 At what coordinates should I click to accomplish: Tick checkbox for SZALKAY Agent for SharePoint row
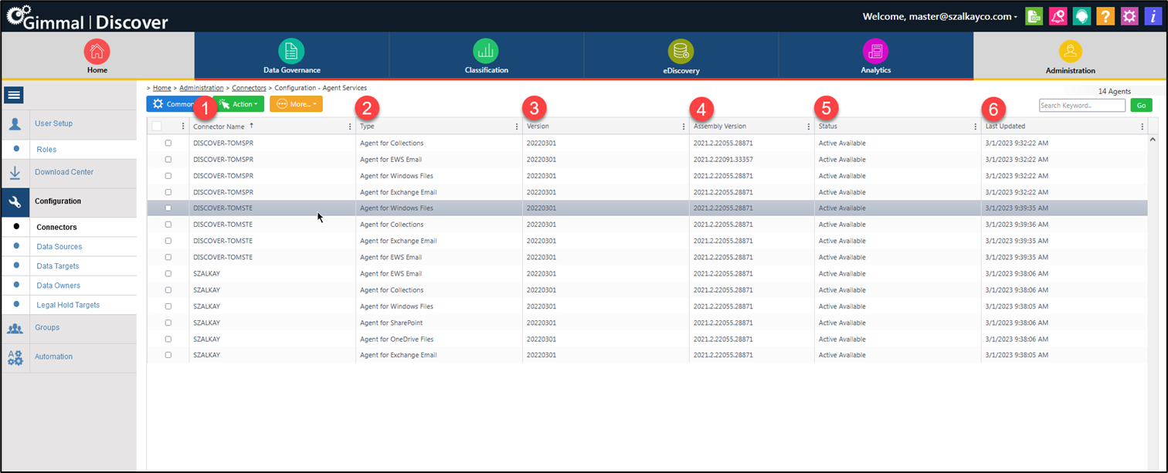click(168, 323)
